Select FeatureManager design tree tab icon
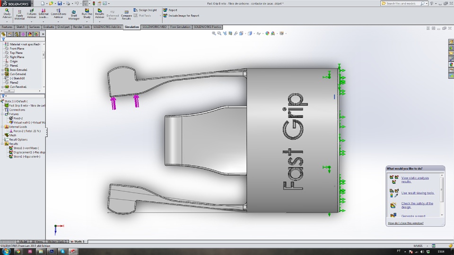This screenshot has height=255, width=454. point(3,34)
